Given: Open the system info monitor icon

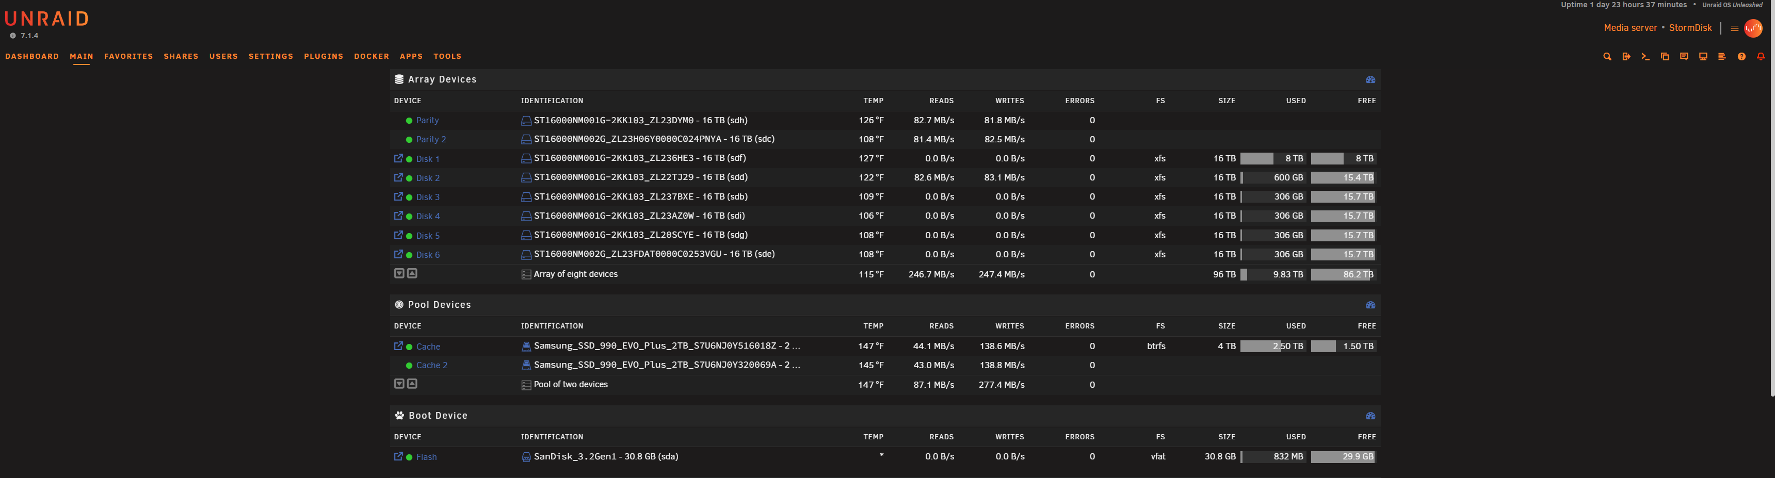Looking at the screenshot, I should 1703,57.
